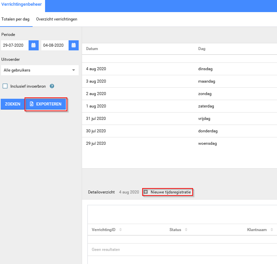Enable the Inclusief invoerbron checkbox
This screenshot has height=264, width=277.
coord(5,86)
